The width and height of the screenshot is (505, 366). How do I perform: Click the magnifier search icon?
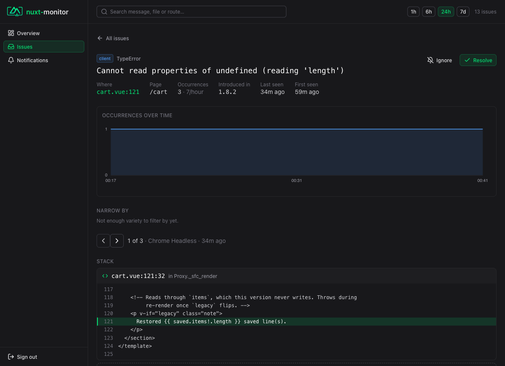104,11
